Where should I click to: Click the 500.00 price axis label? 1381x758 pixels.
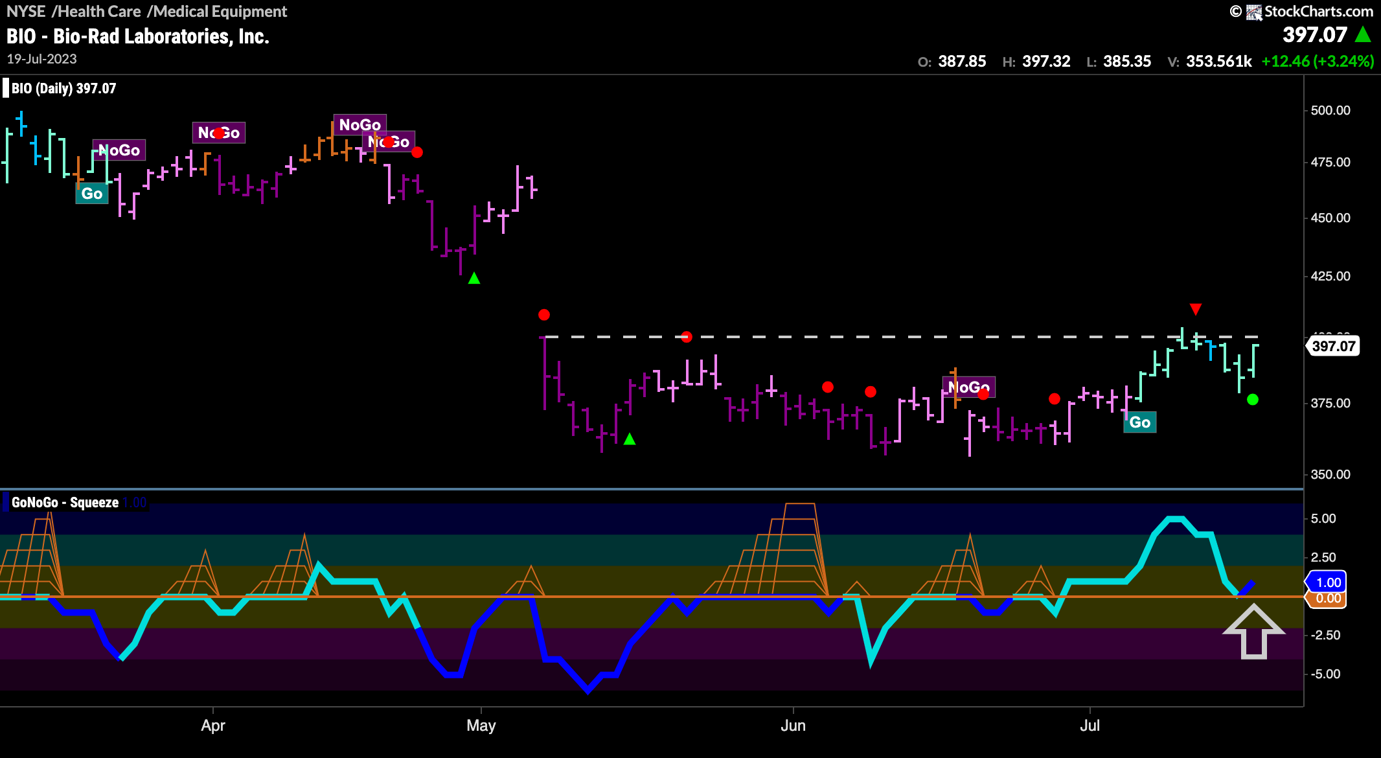click(x=1330, y=110)
